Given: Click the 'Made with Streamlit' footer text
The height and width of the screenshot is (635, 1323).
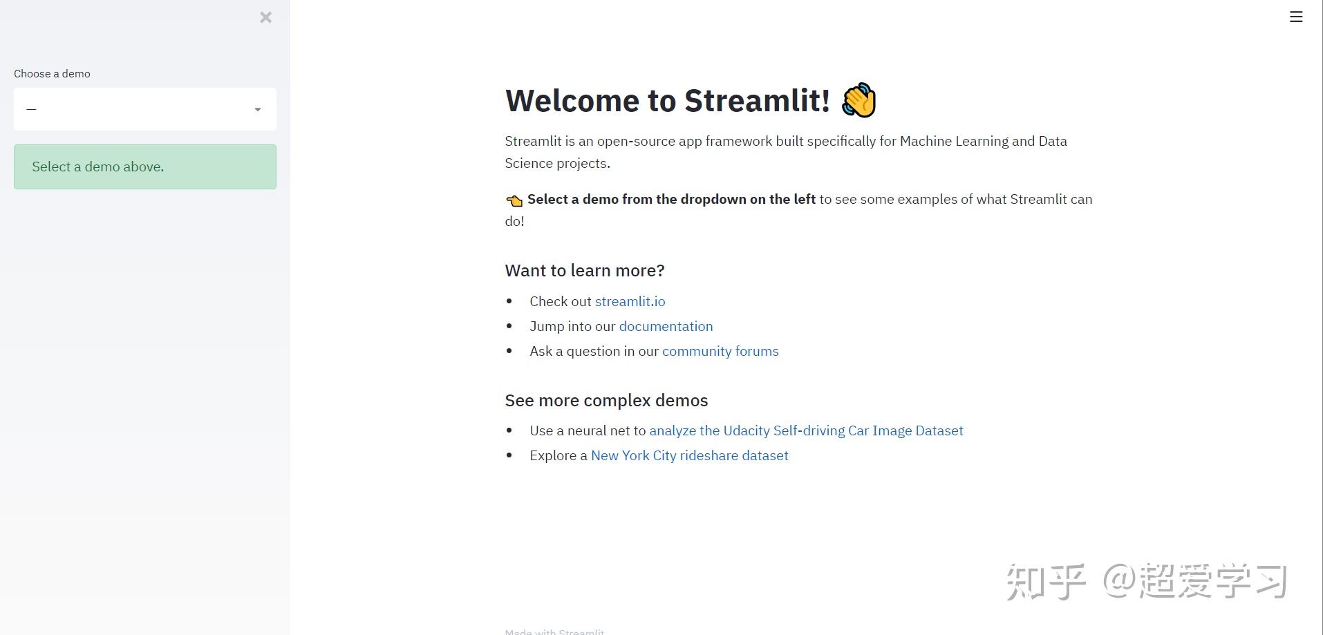Looking at the screenshot, I should point(554,632).
